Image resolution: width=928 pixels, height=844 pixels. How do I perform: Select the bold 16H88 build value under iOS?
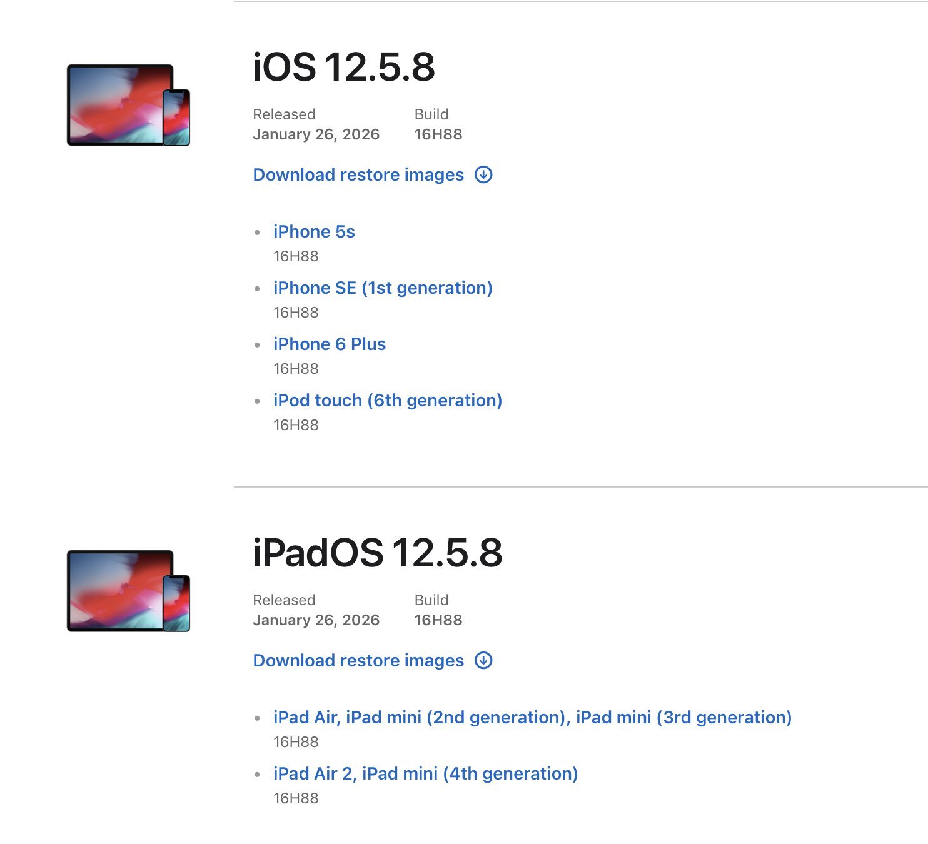(438, 134)
